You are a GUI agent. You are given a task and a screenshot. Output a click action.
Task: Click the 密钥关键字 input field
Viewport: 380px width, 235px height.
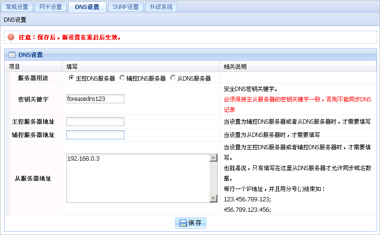tap(95, 99)
